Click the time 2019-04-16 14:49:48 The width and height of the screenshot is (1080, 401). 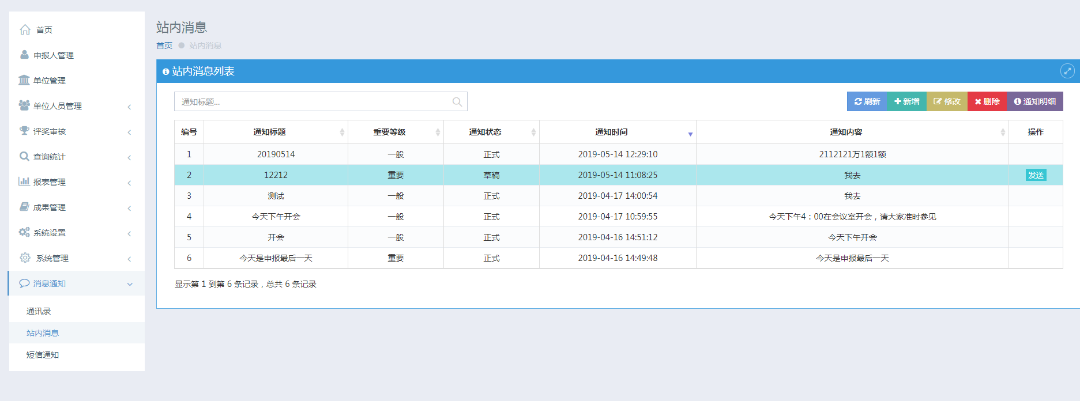(x=618, y=258)
